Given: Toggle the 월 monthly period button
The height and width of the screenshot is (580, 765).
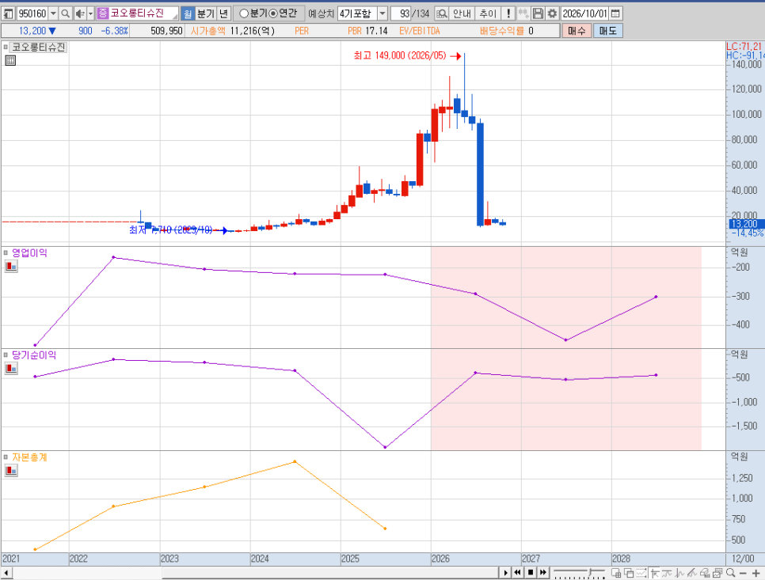Looking at the screenshot, I should (x=188, y=13).
